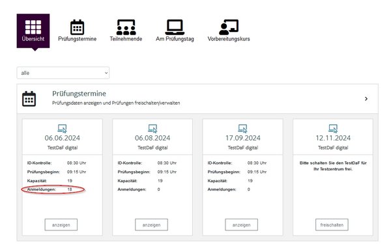Click the calendar icon in Prüfungstermine panel header

[x=29, y=99]
